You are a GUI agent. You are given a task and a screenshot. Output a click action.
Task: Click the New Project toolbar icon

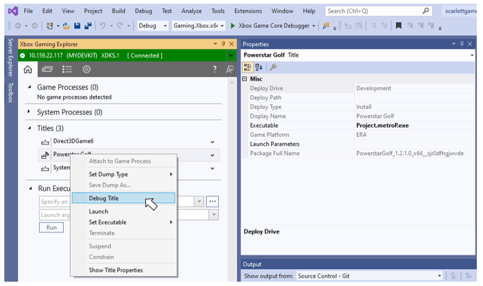pos(49,26)
